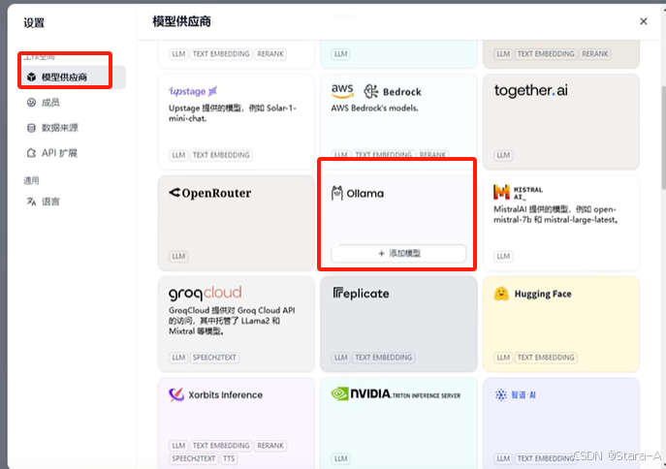Click Xorbits Inference name text
Viewport: 666px width, 469px height.
pyautogui.click(x=226, y=394)
